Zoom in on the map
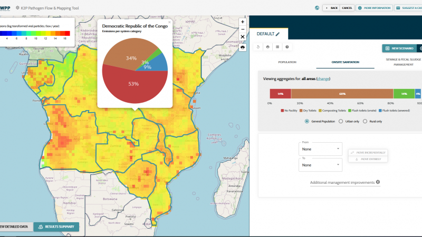This screenshot has width=422, height=237. 243,22
